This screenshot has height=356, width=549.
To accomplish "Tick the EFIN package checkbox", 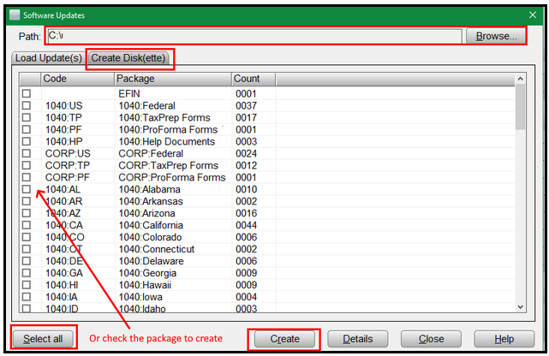I will [x=27, y=93].
